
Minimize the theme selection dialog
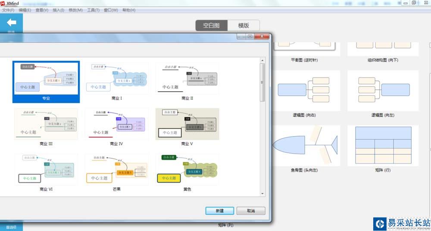click(241, 36)
